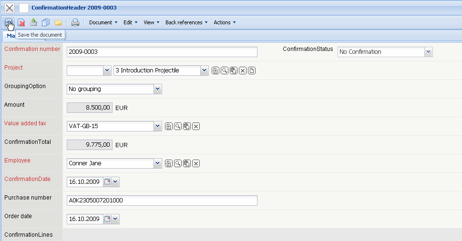Click the Save the document icon

click(x=9, y=22)
